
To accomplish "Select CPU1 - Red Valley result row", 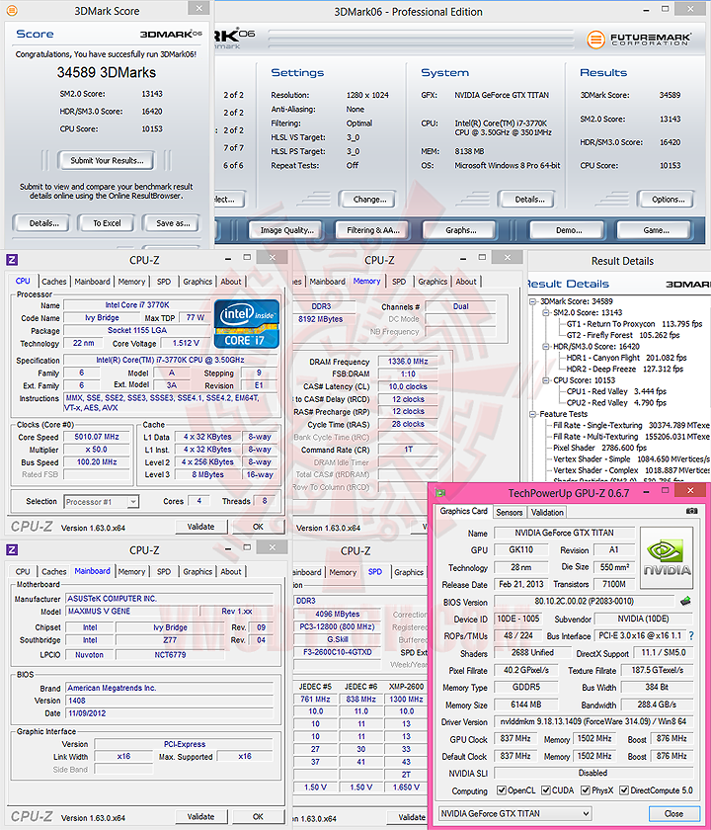I will click(x=616, y=391).
